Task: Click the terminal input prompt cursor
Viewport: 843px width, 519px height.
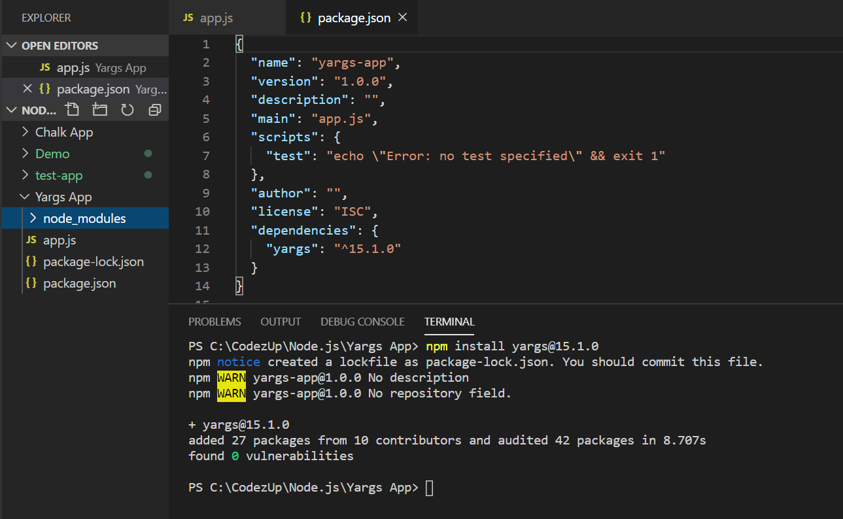Action: coord(429,488)
